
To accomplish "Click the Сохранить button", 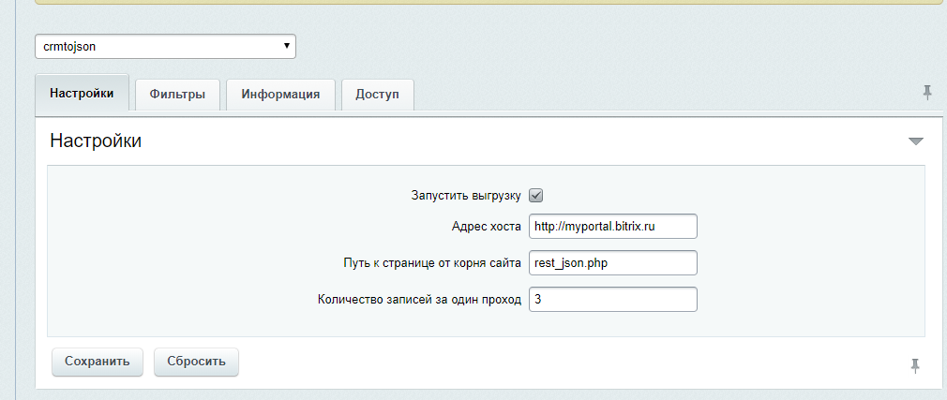I will tap(98, 362).
